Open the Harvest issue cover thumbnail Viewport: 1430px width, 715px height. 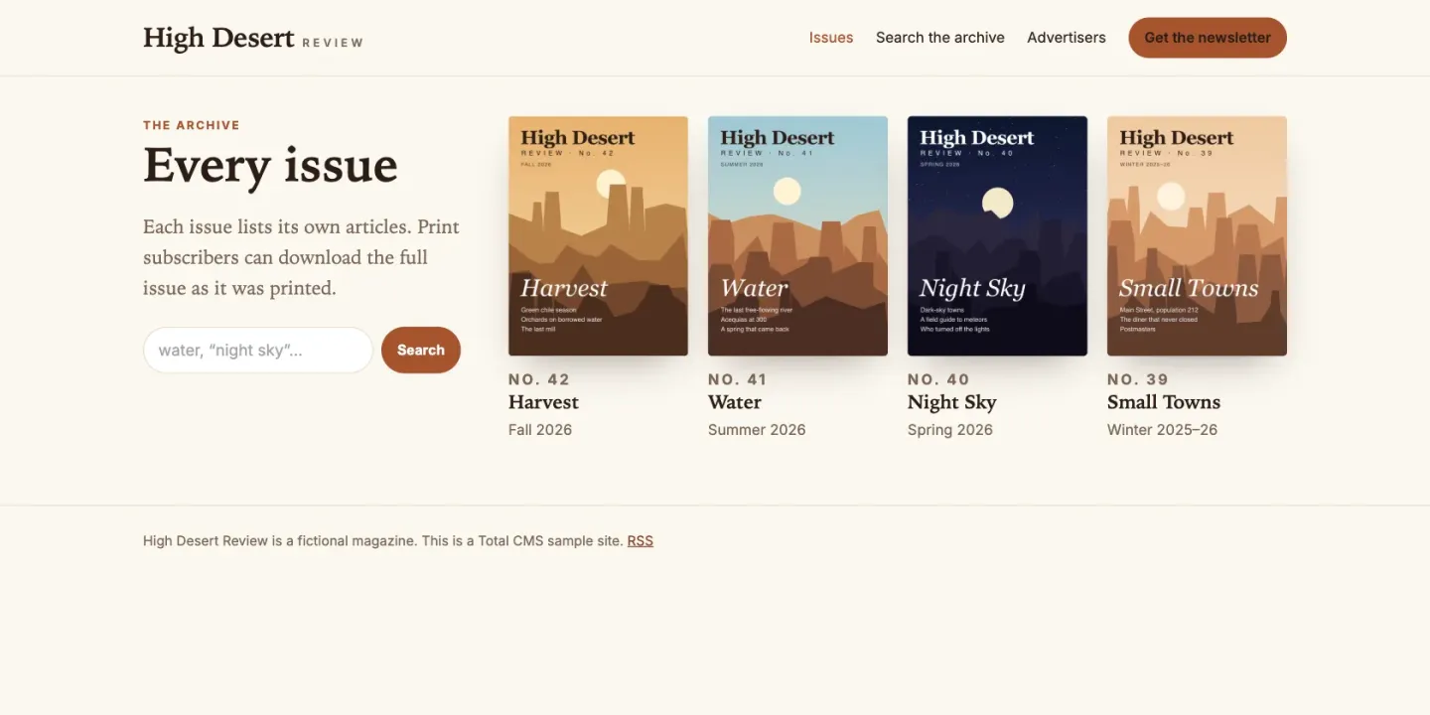coord(598,236)
